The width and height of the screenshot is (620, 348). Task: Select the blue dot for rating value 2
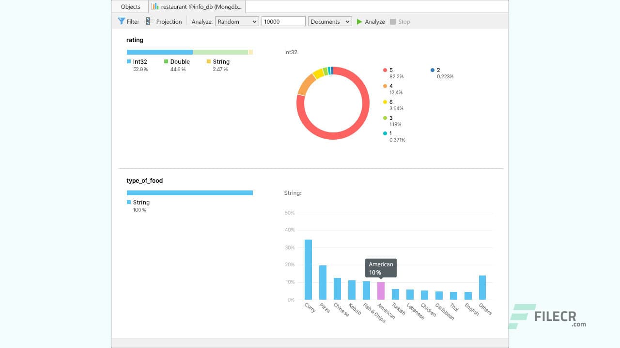click(x=432, y=70)
